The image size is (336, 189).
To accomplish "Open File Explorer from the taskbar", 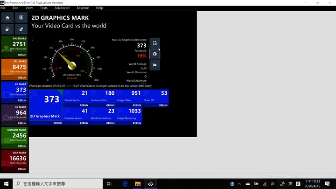I will coord(138,184).
